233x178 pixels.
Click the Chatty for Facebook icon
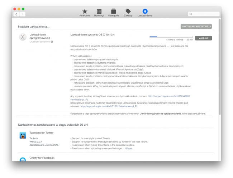point(23,159)
